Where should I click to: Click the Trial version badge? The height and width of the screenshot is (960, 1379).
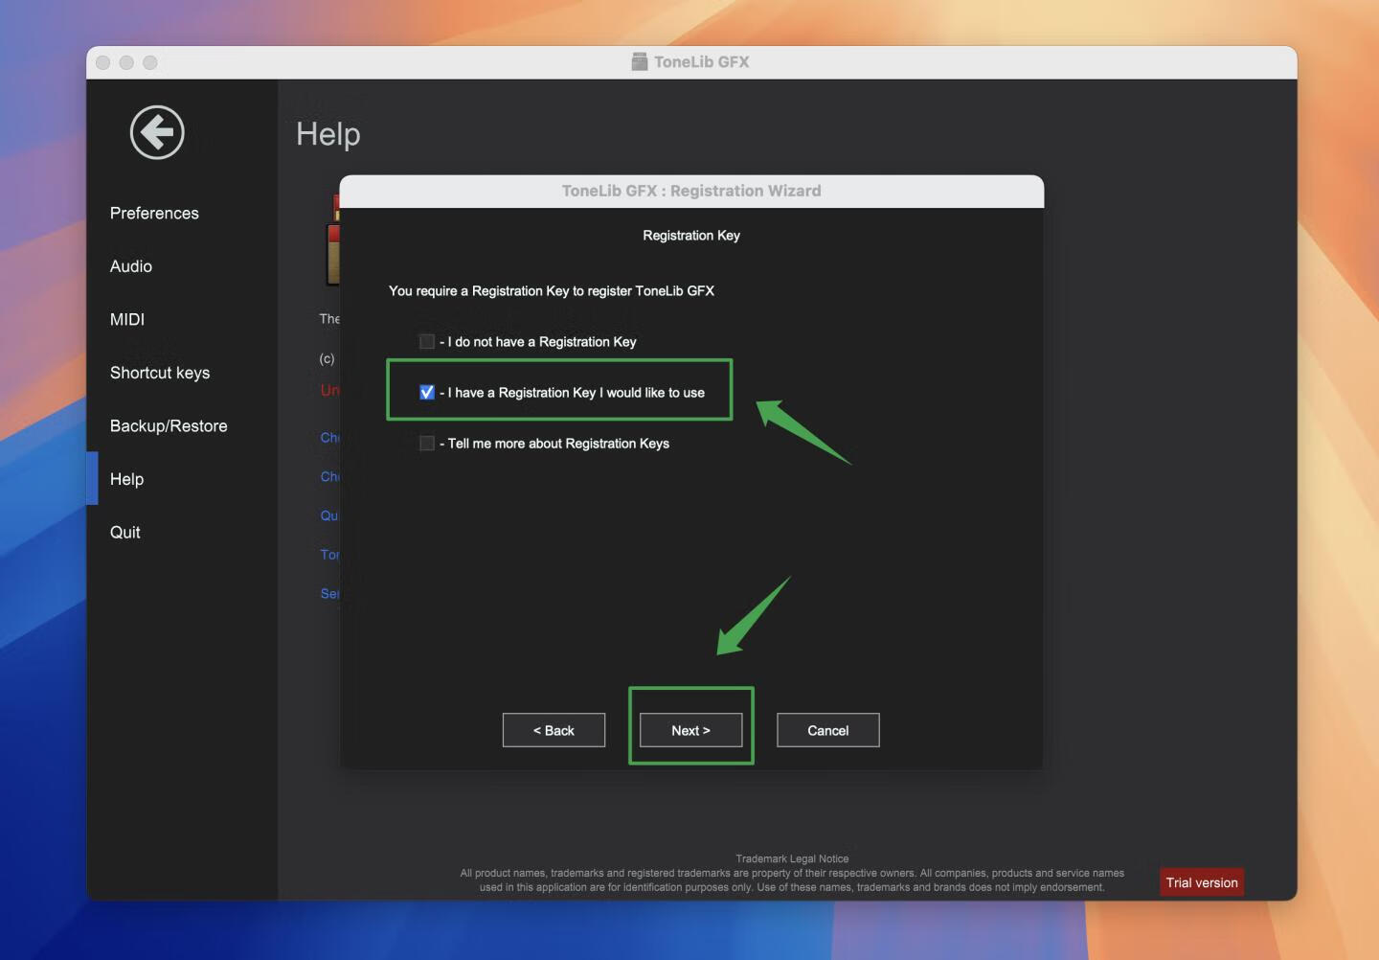pos(1202,881)
